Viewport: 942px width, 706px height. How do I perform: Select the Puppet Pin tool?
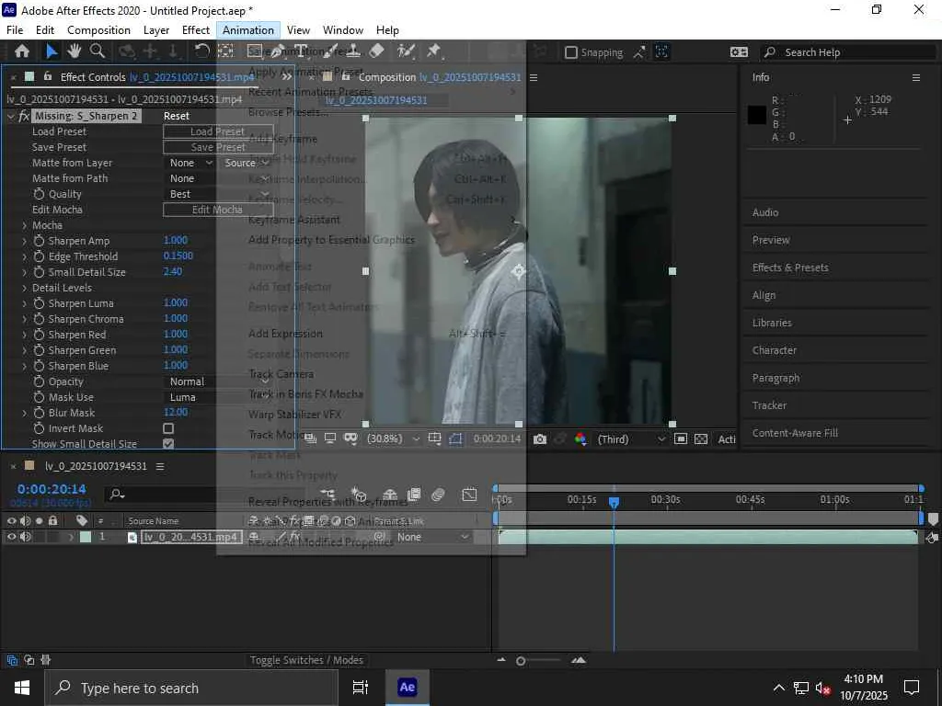click(433, 51)
